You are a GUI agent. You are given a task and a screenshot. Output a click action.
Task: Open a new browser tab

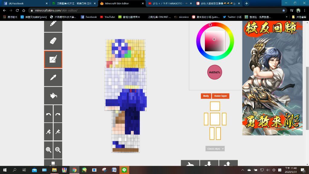[247, 3]
